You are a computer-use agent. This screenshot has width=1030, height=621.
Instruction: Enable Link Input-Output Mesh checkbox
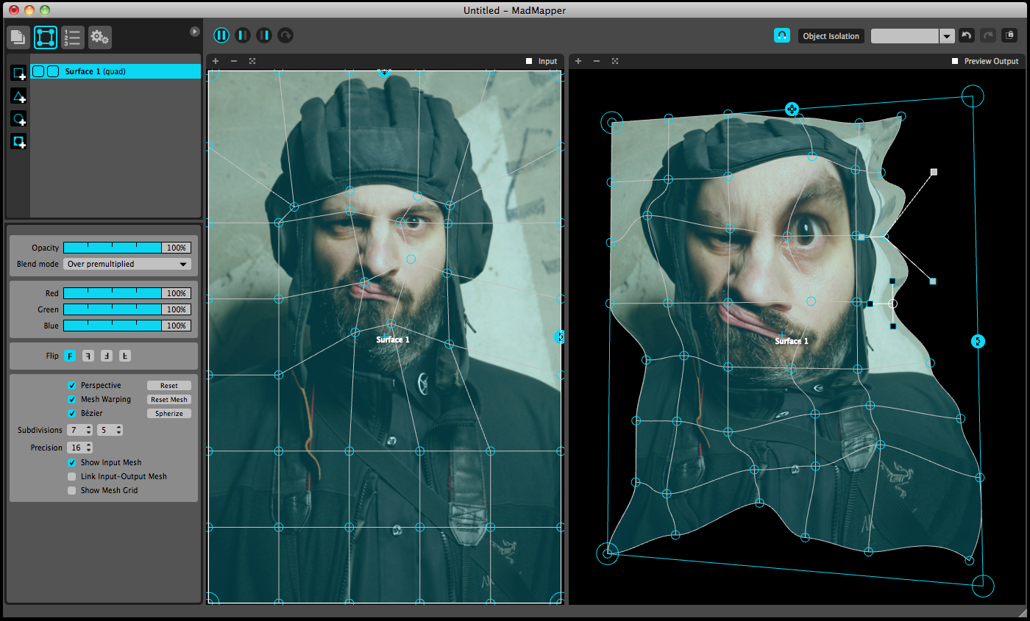(72, 477)
